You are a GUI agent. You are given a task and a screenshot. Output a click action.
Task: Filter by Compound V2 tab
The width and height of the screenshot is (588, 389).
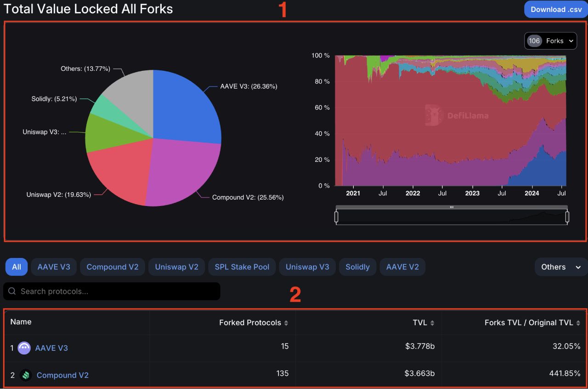click(113, 267)
